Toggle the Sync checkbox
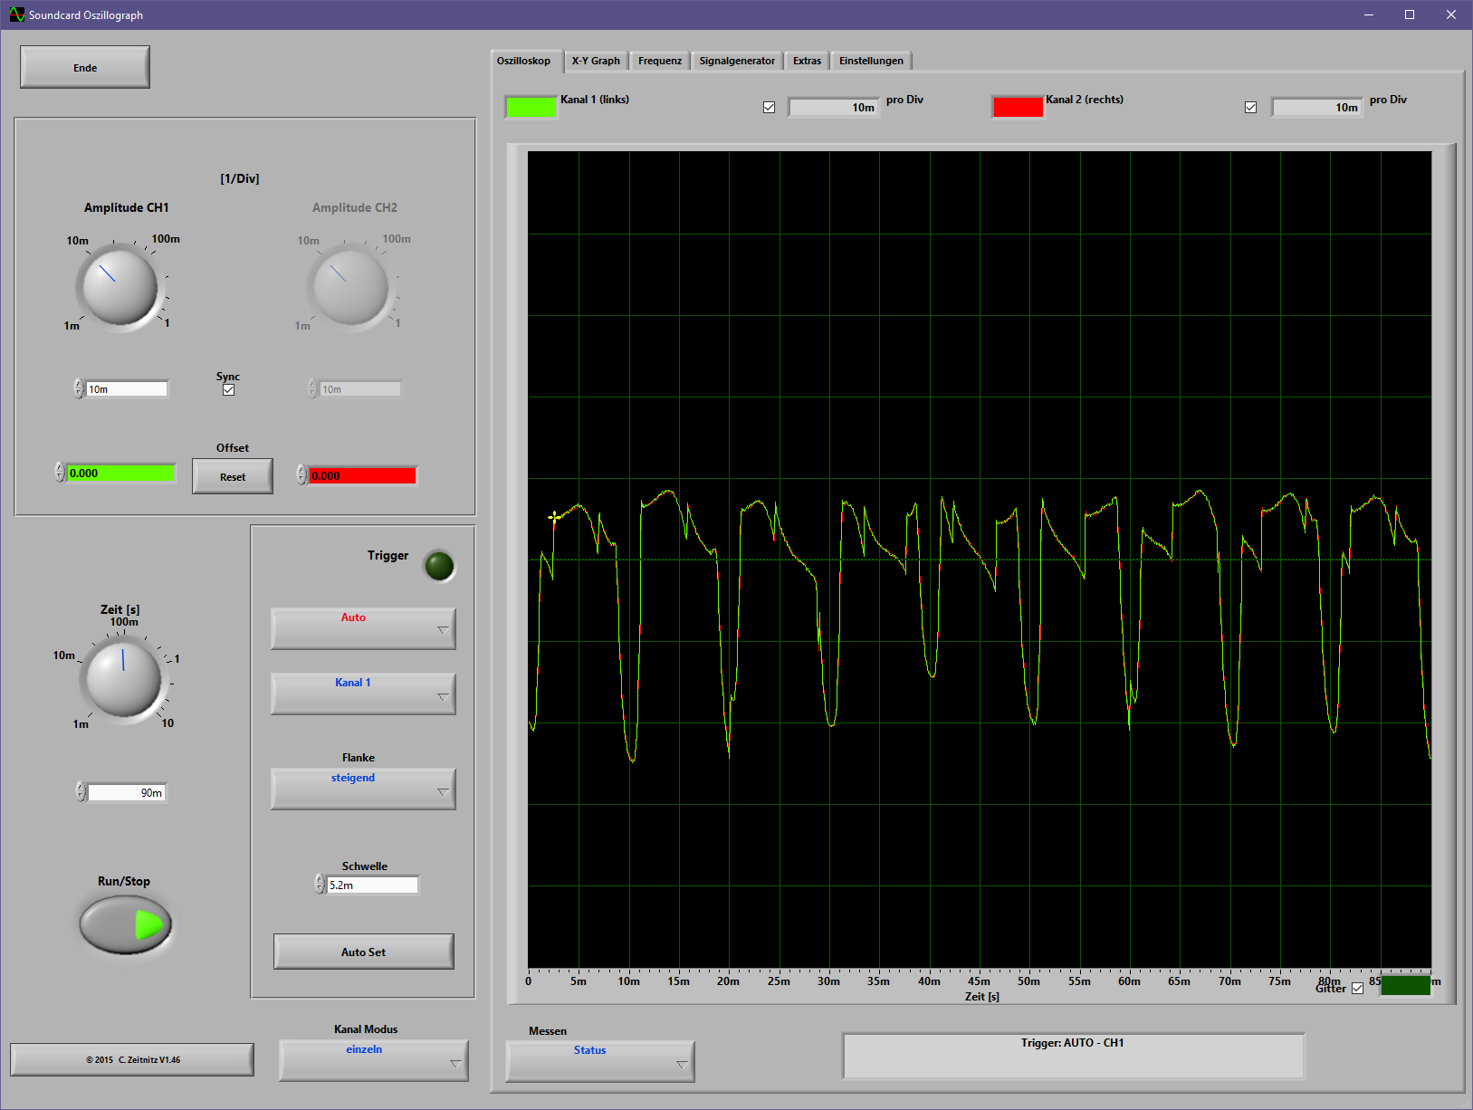Viewport: 1473px width, 1110px height. click(x=228, y=389)
